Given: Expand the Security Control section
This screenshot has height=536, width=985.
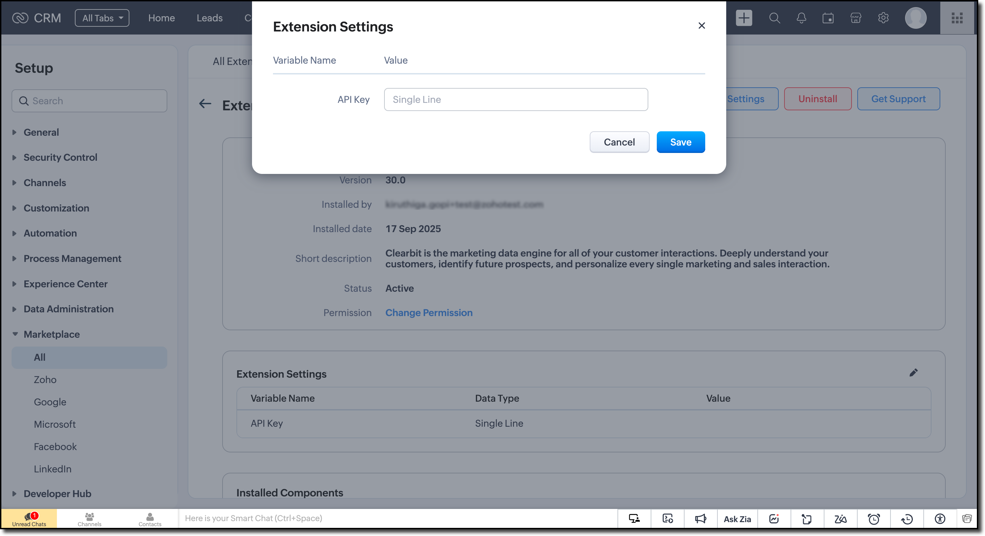Looking at the screenshot, I should pos(60,157).
